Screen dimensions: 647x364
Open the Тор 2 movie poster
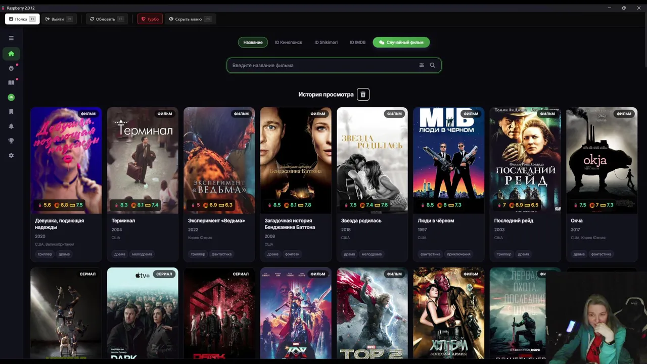click(x=372, y=313)
